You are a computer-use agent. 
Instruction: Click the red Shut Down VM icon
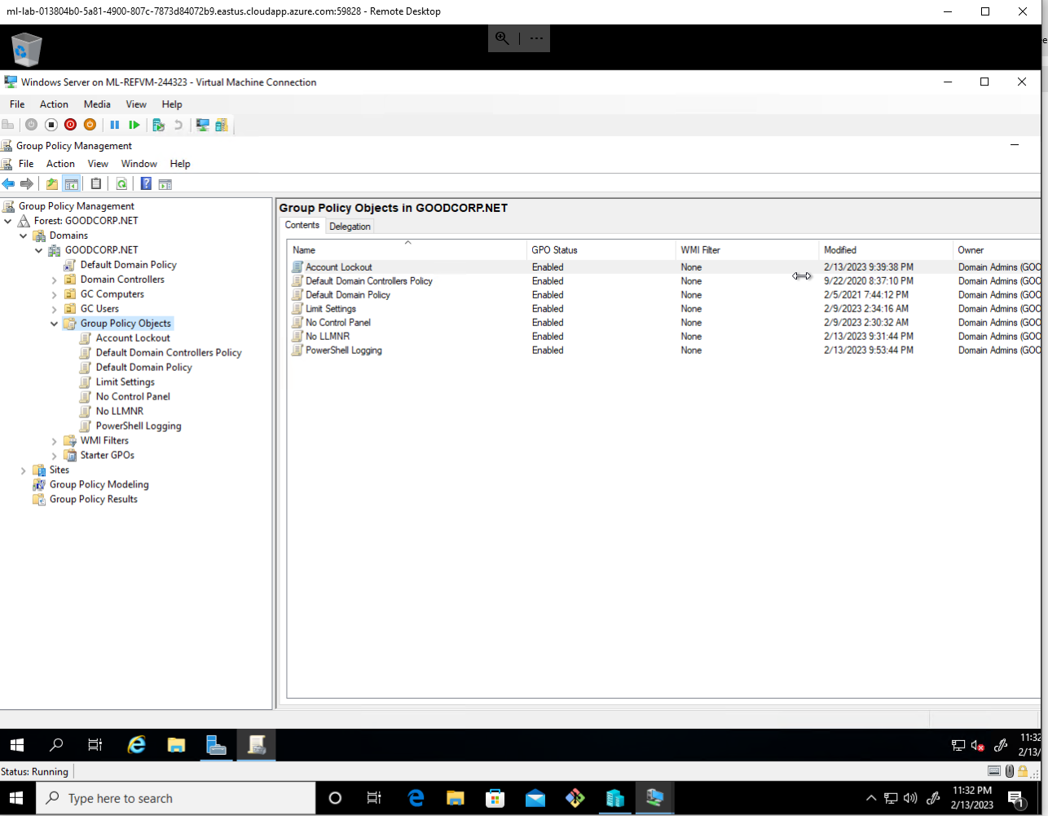tap(70, 125)
